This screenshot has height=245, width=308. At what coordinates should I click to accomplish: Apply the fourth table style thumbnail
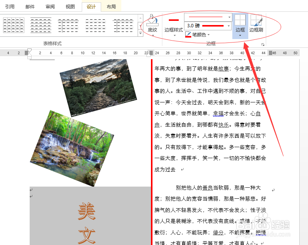(x=95, y=25)
